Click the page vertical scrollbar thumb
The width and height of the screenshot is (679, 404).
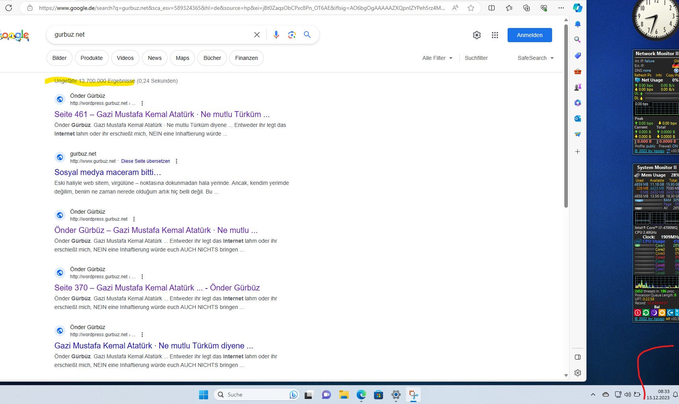click(566, 116)
